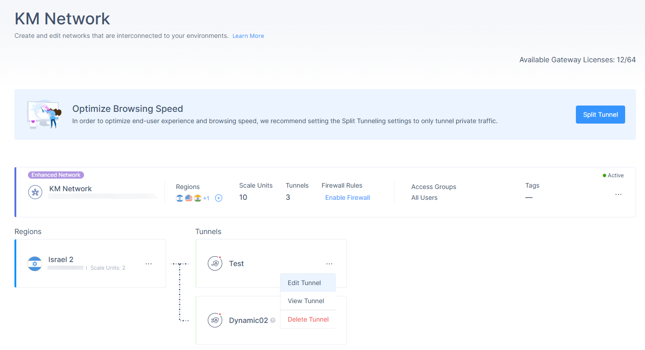Click the Israel flag in Regions summary

coord(180,198)
